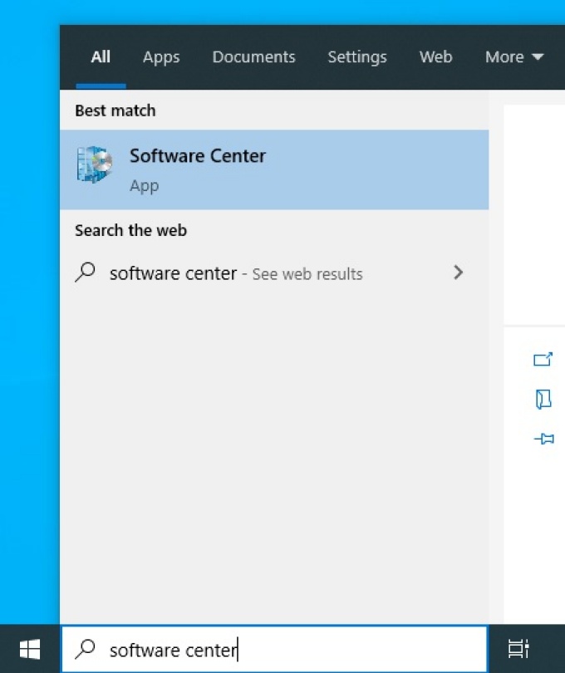Expand the More dropdown
The height and width of the screenshot is (673, 565).
tap(514, 57)
